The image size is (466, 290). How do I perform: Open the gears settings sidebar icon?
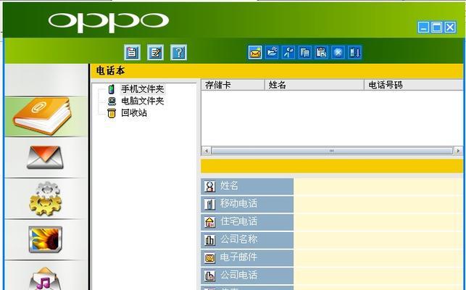46,199
